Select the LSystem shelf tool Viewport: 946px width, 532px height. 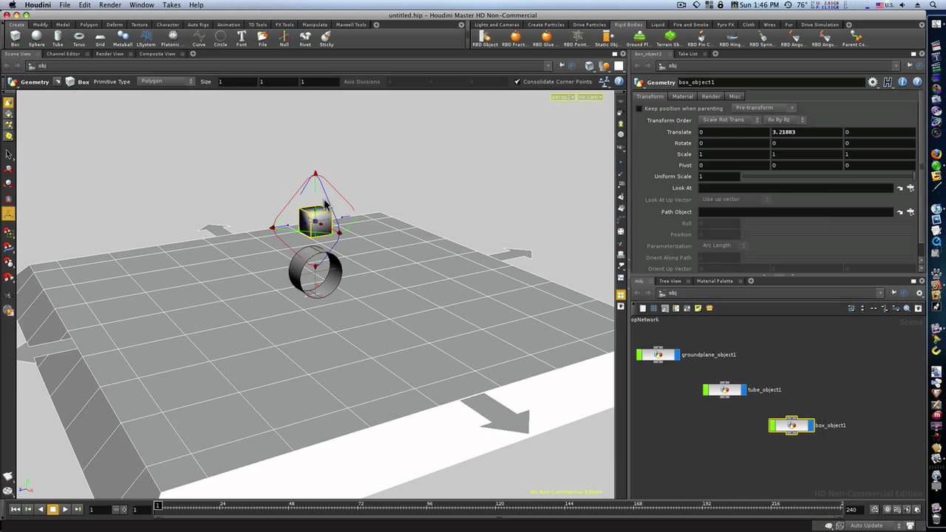[x=146, y=38]
